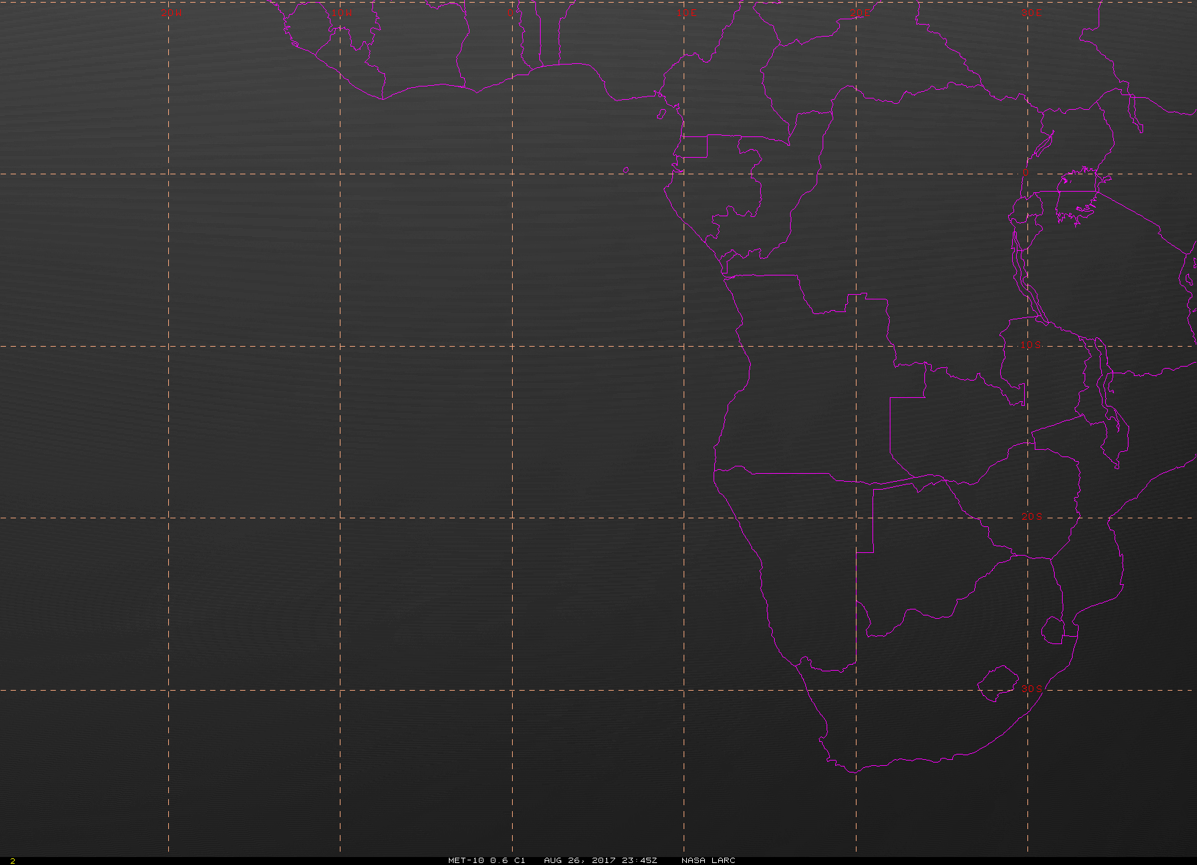
Task: Click the "NASA LARC" credit text
Action: 708,860
